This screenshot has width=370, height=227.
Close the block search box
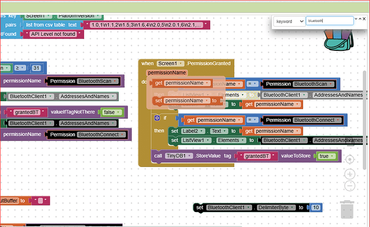click(x=364, y=19)
